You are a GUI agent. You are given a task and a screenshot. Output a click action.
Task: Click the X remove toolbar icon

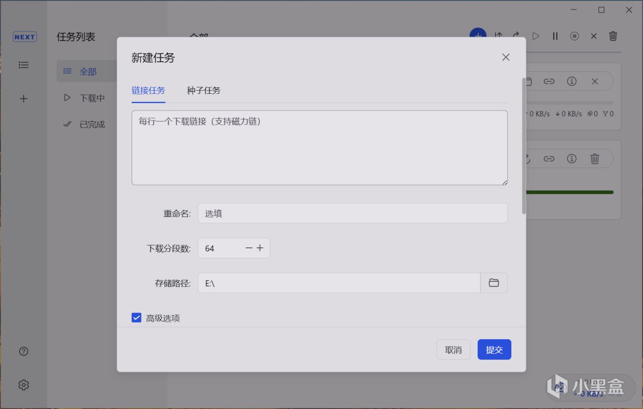click(594, 36)
